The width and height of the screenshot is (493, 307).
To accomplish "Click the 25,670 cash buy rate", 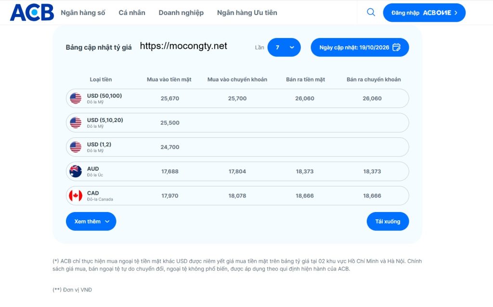I will coord(170,98).
